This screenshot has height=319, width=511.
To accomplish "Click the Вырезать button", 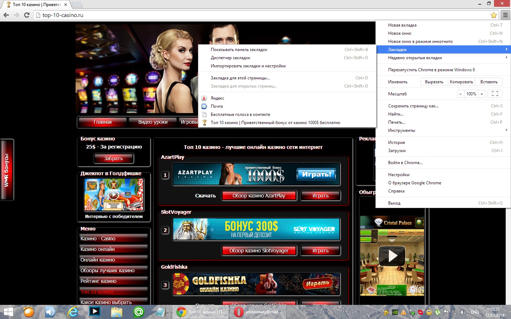I will click(434, 82).
